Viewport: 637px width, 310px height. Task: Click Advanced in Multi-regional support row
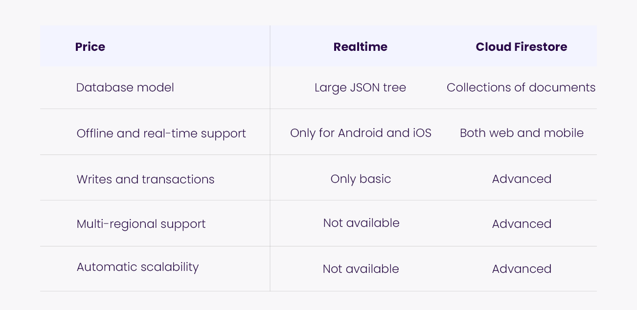pos(522,224)
